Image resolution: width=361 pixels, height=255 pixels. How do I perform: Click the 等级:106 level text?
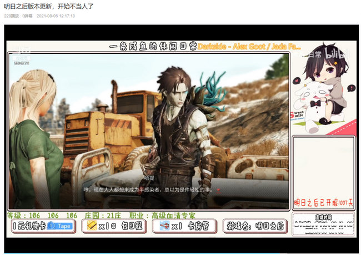tap(42, 216)
